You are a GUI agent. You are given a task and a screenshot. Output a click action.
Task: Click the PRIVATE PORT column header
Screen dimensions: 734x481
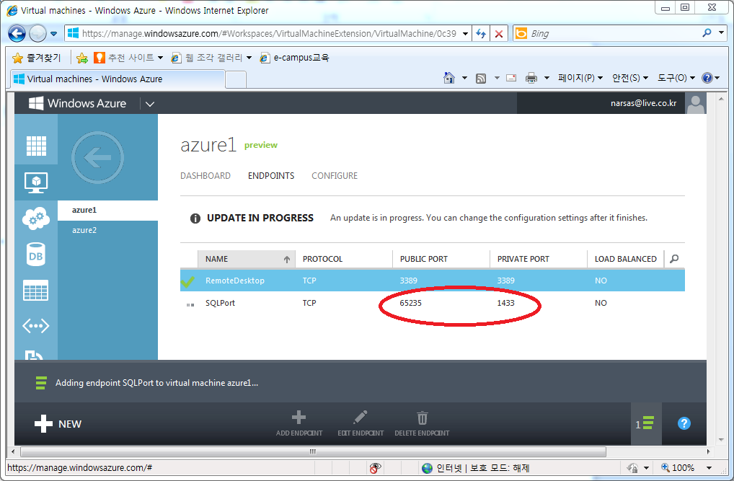[x=539, y=259]
